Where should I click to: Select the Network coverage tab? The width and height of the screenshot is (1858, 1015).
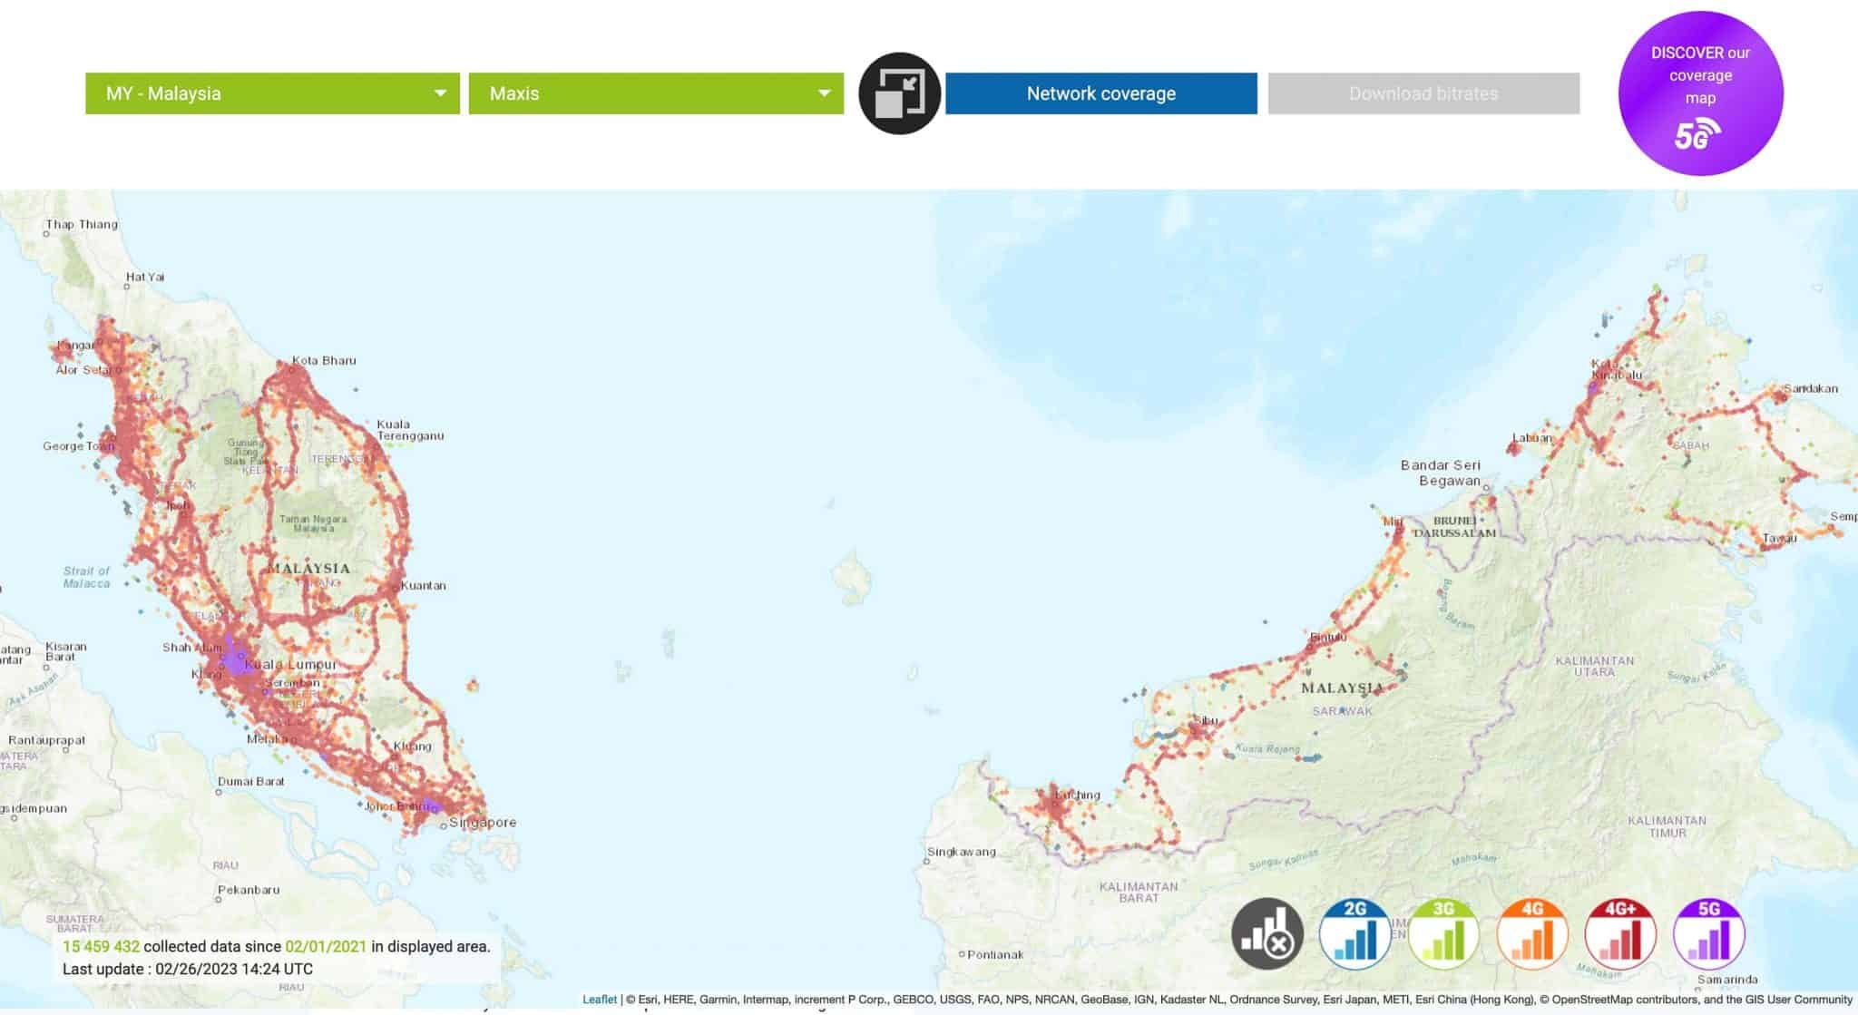(1100, 93)
